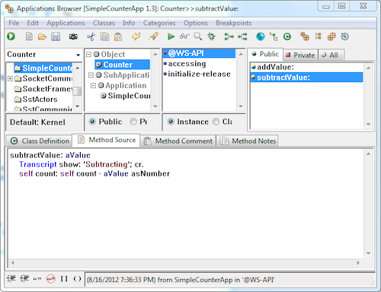Click the blue clock history icon
Viewport: 381px width, 292px height.
[344, 36]
